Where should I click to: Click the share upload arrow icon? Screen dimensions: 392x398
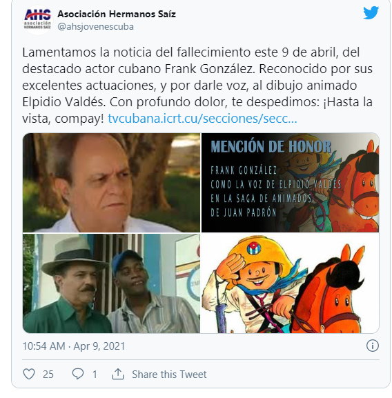coord(118,374)
